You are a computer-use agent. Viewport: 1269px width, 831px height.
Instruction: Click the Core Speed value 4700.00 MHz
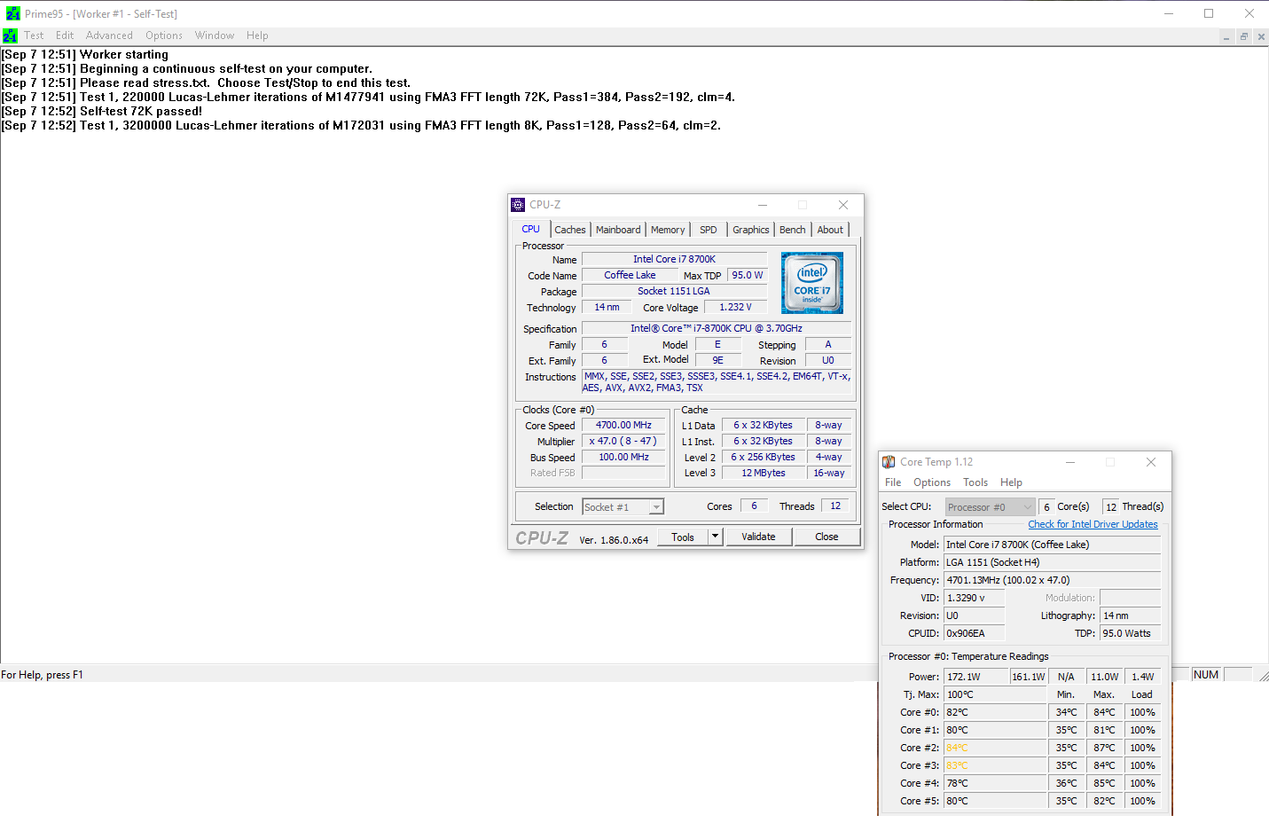click(623, 425)
